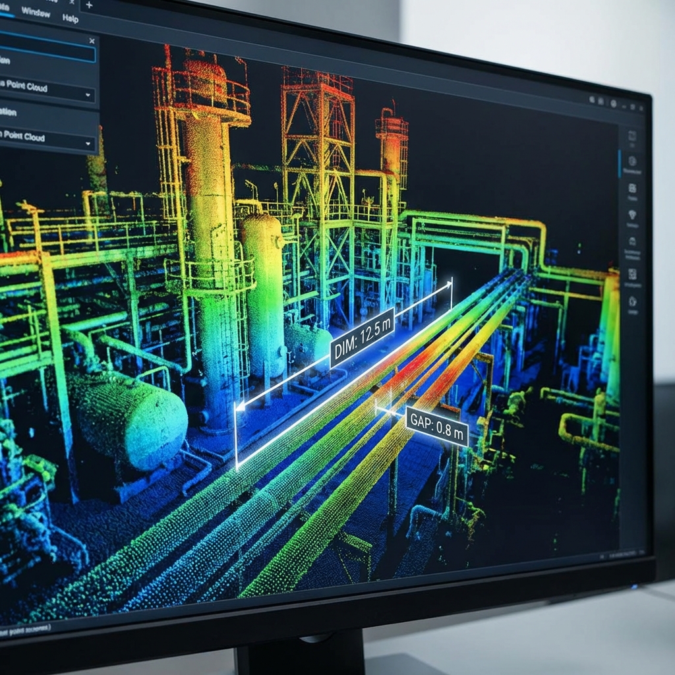Click the arrowhead endpoint of the DIM line
This screenshot has width=675, height=675.
241,407
